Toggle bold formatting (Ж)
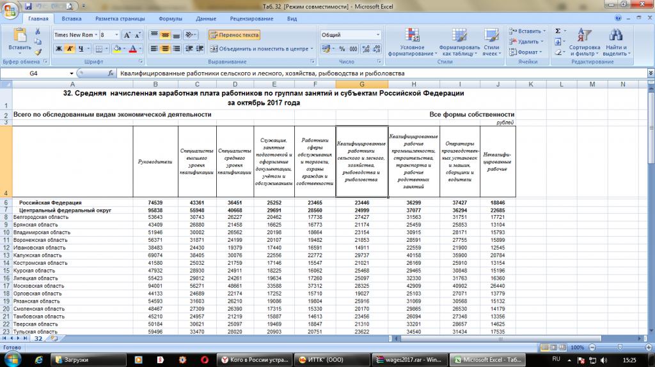655x367 pixels. 58,49
